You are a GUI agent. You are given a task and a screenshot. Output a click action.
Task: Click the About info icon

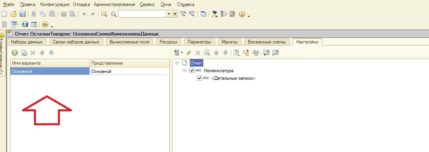[x=242, y=14]
